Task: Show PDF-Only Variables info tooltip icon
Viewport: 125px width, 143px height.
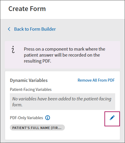Action: pyautogui.click(x=48, y=118)
